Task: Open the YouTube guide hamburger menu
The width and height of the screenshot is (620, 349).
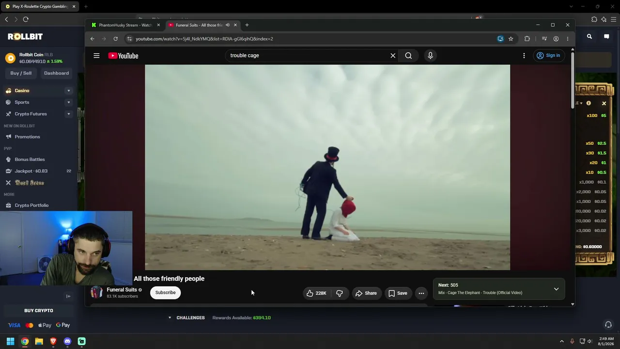Action: point(96,56)
